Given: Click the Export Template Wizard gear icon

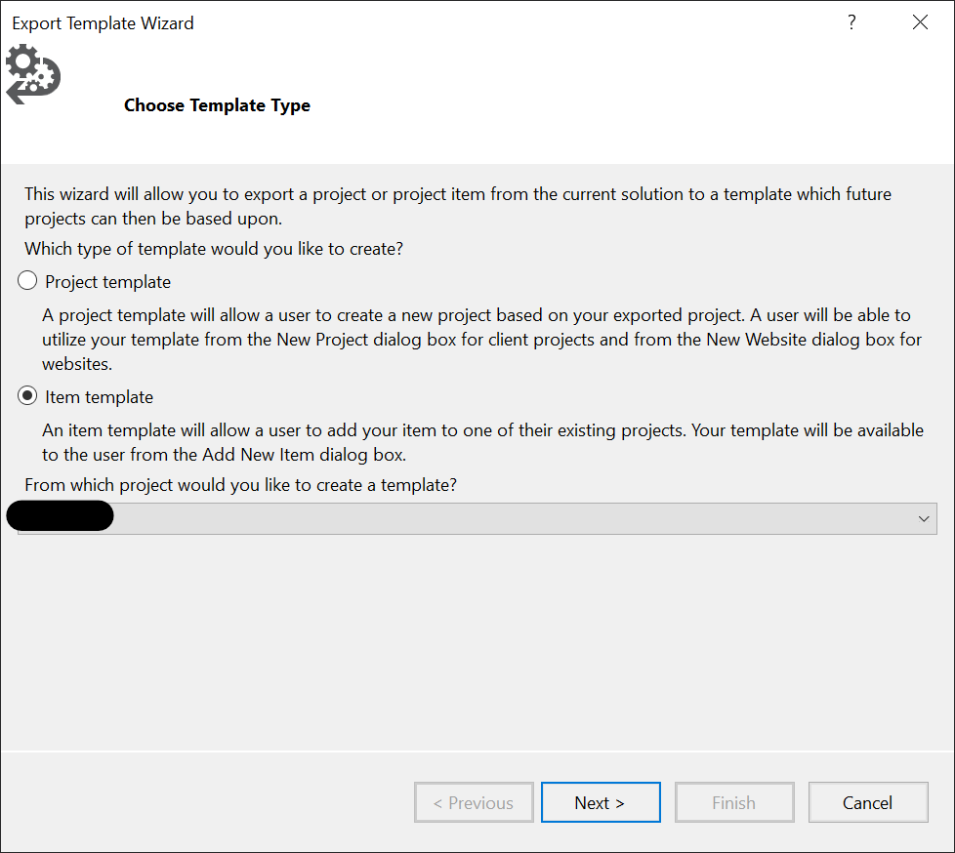Looking at the screenshot, I should coord(33,75).
